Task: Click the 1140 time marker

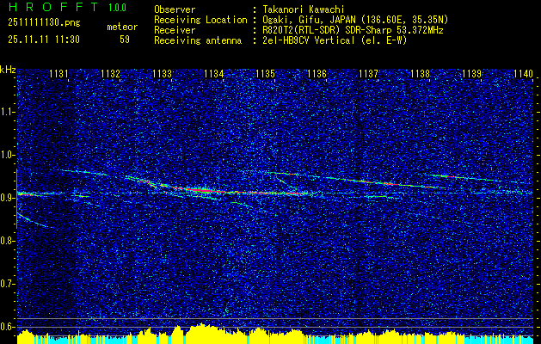Action: [524, 73]
